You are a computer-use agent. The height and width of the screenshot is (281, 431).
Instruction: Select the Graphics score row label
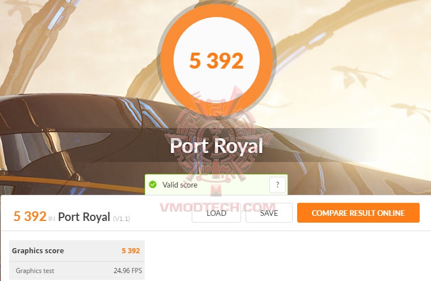[x=38, y=250]
